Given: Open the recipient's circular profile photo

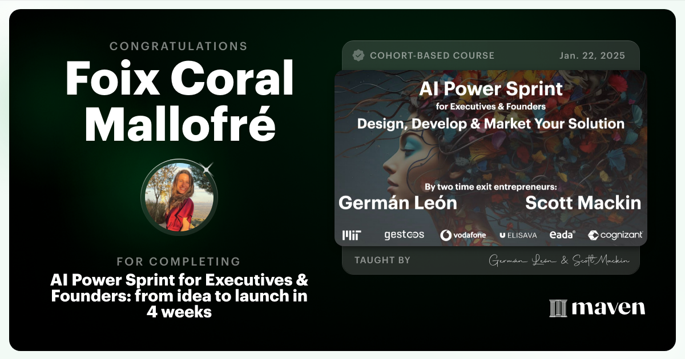Looking at the screenshot, I should tap(179, 197).
